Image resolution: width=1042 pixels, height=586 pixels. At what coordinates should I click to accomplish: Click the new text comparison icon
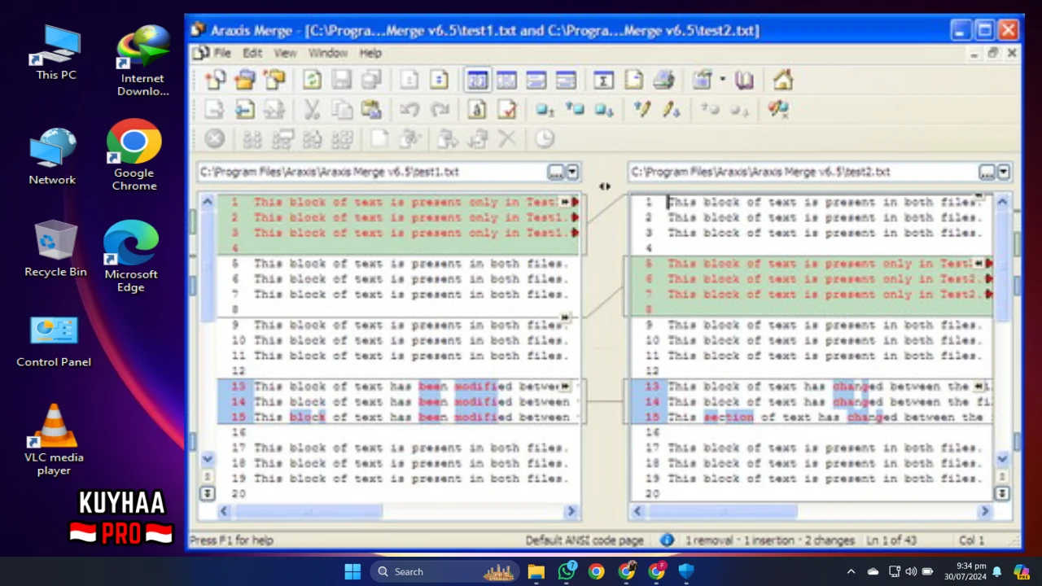point(216,80)
